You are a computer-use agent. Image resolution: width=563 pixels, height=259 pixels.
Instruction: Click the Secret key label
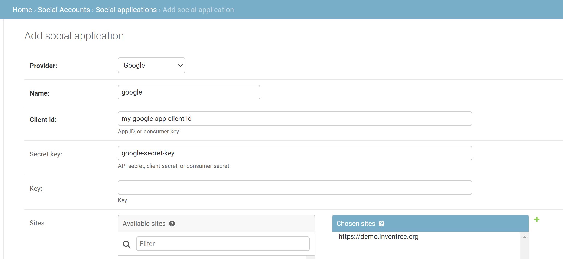46,154
